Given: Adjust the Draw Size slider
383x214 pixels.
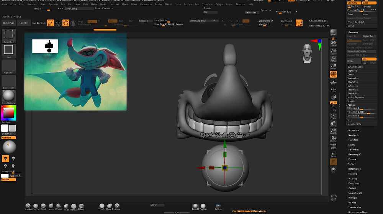Looking at the screenshot, I should click(169, 25).
